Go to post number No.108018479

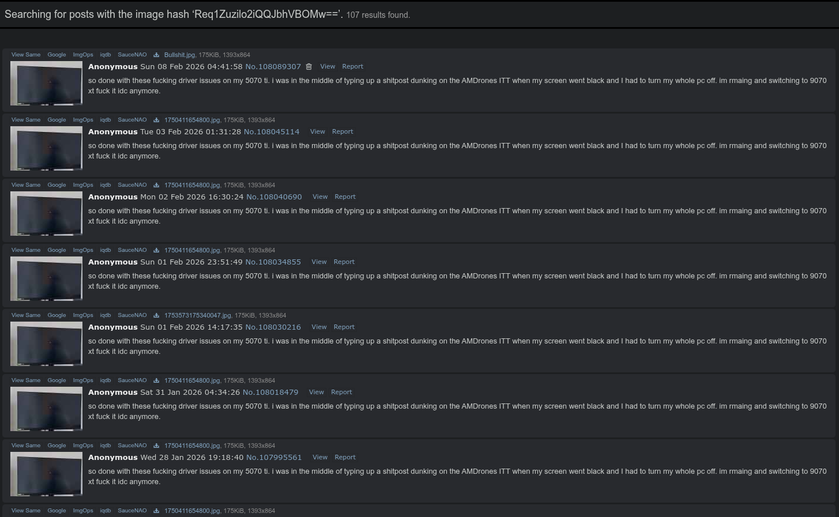[x=270, y=393]
